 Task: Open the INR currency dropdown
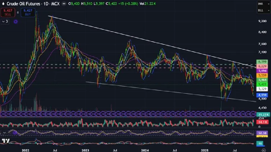click(x=263, y=4)
